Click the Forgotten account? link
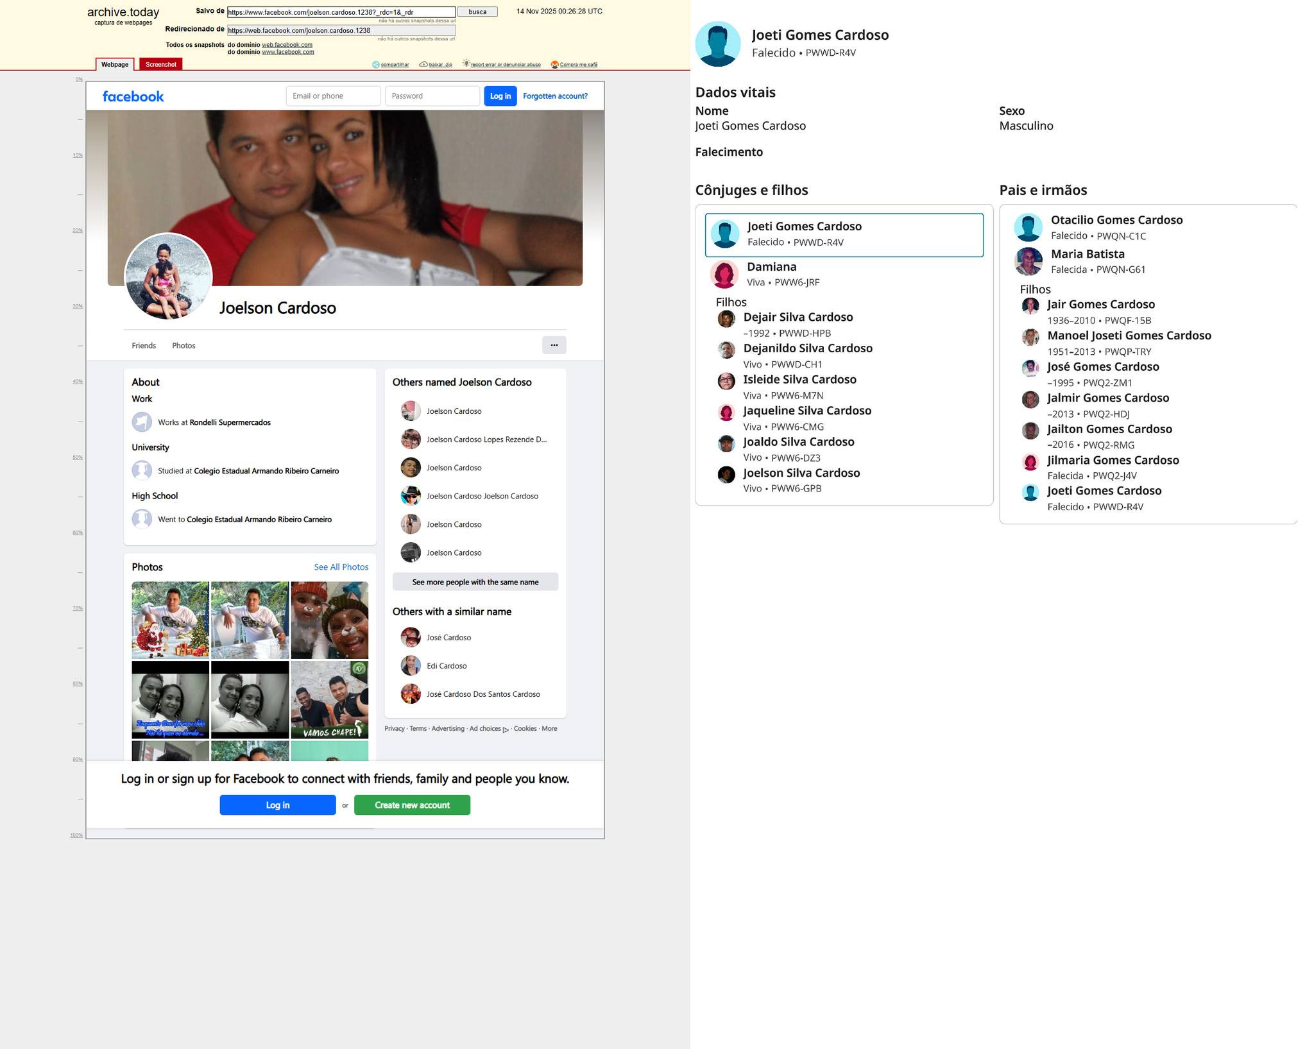 (x=555, y=96)
